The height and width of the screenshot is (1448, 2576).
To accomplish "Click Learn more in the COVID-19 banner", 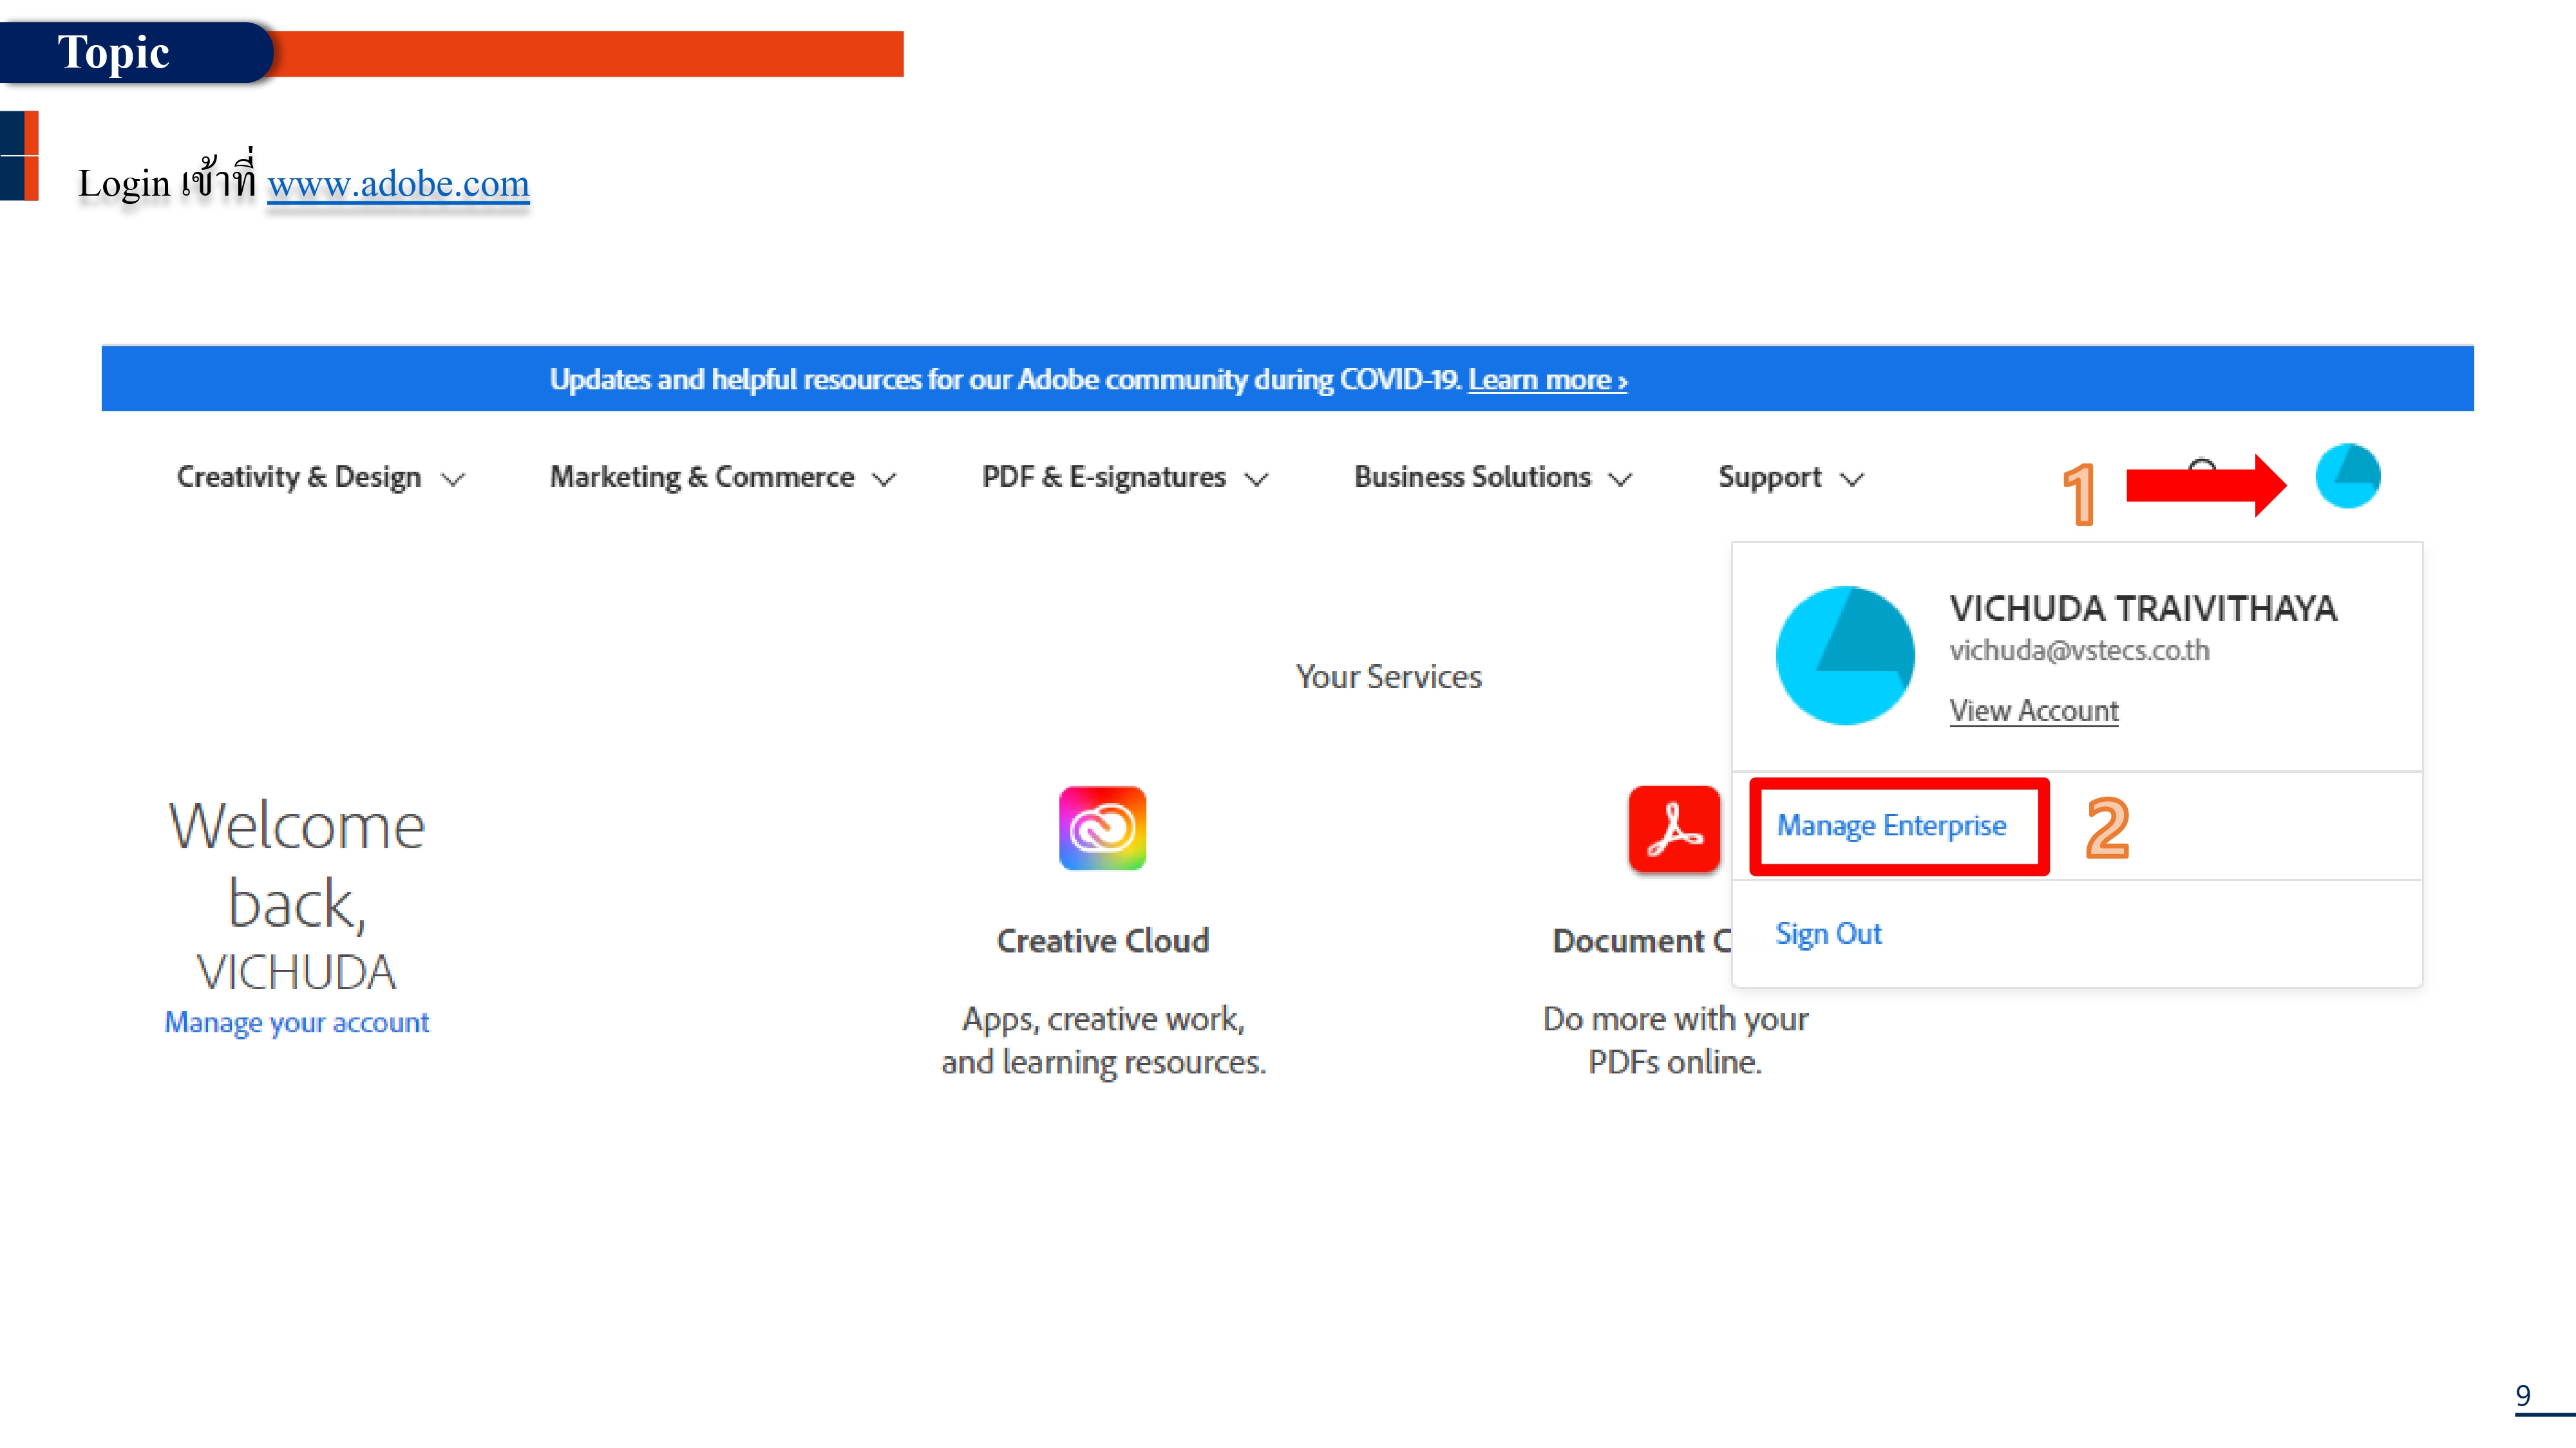I will point(1546,380).
